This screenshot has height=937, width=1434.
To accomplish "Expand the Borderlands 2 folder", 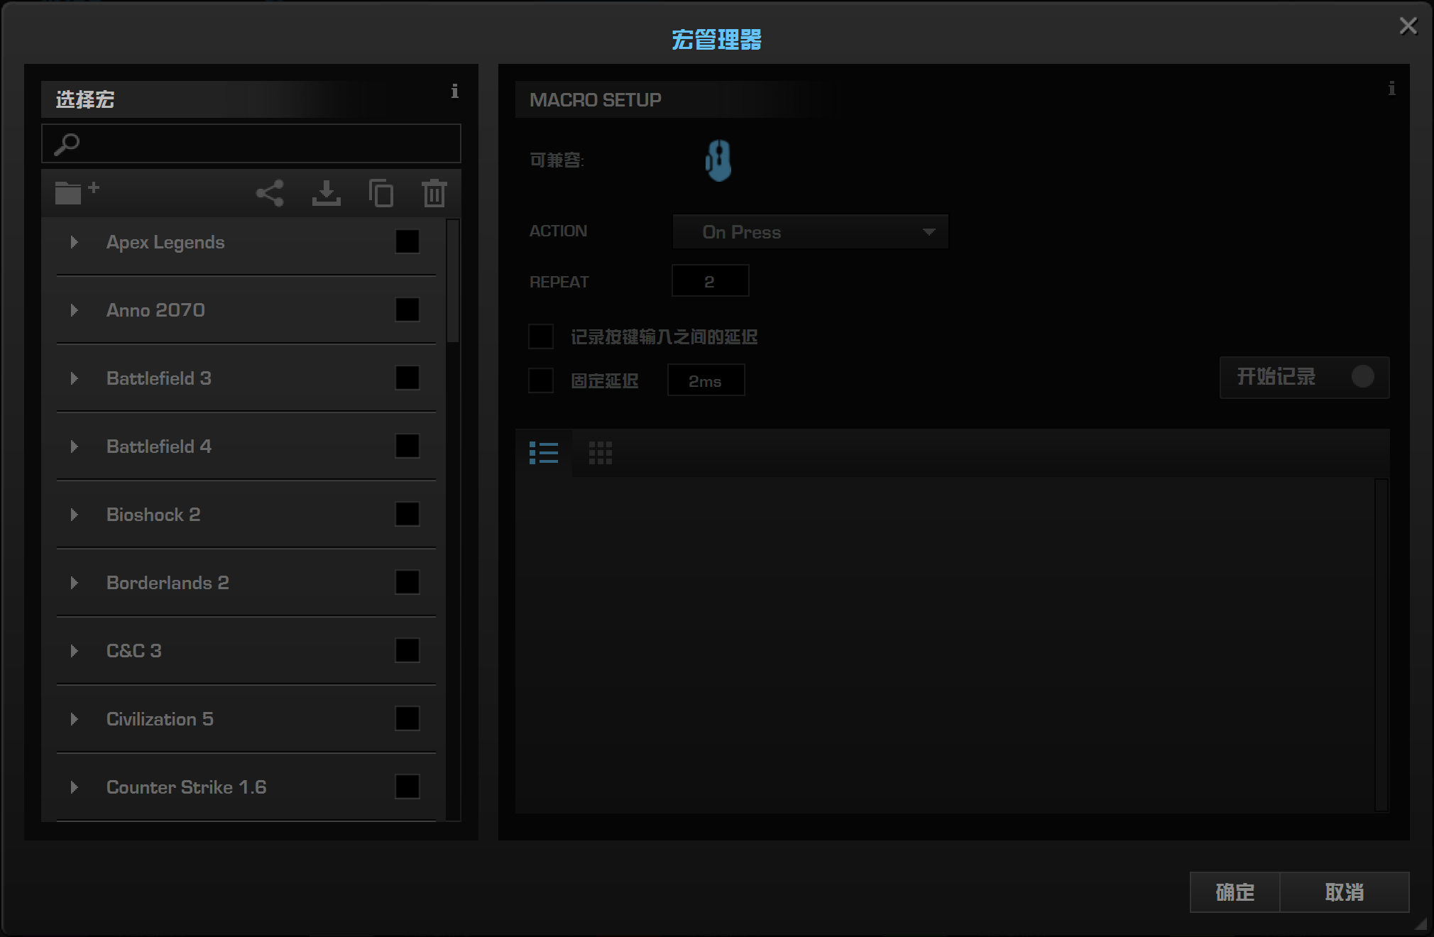I will coord(74,583).
